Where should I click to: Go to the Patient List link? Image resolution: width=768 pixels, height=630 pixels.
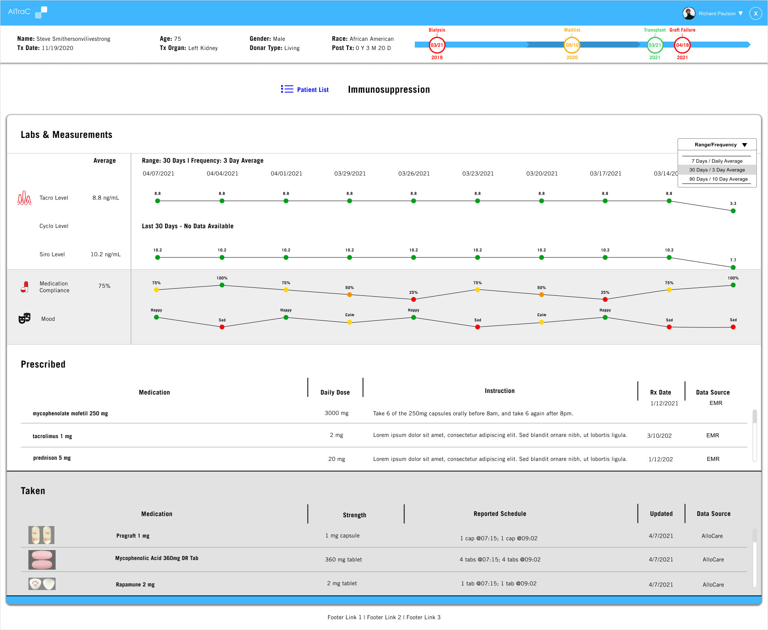(x=312, y=90)
